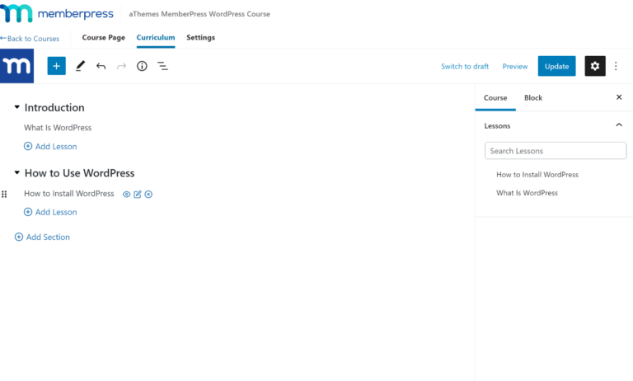Go back to Courses
This screenshot has height=381, width=633.
click(30, 39)
